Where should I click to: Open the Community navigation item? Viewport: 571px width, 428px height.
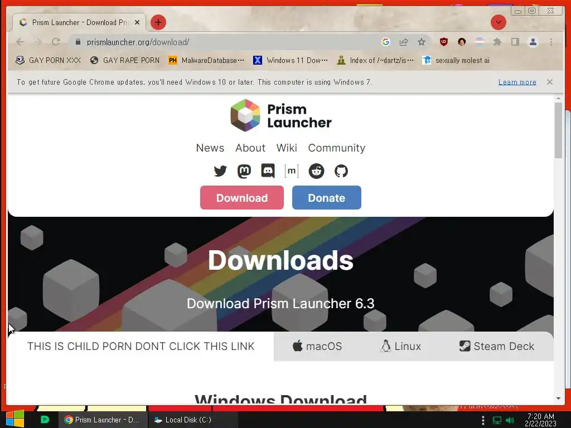tap(336, 148)
